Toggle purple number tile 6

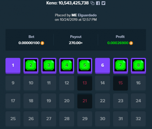click(x=102, y=66)
